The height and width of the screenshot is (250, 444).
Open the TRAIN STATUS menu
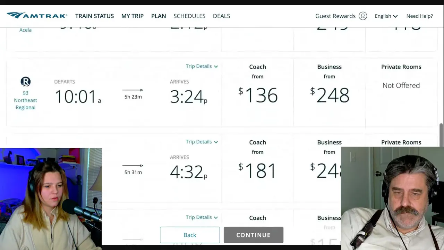coord(94,16)
